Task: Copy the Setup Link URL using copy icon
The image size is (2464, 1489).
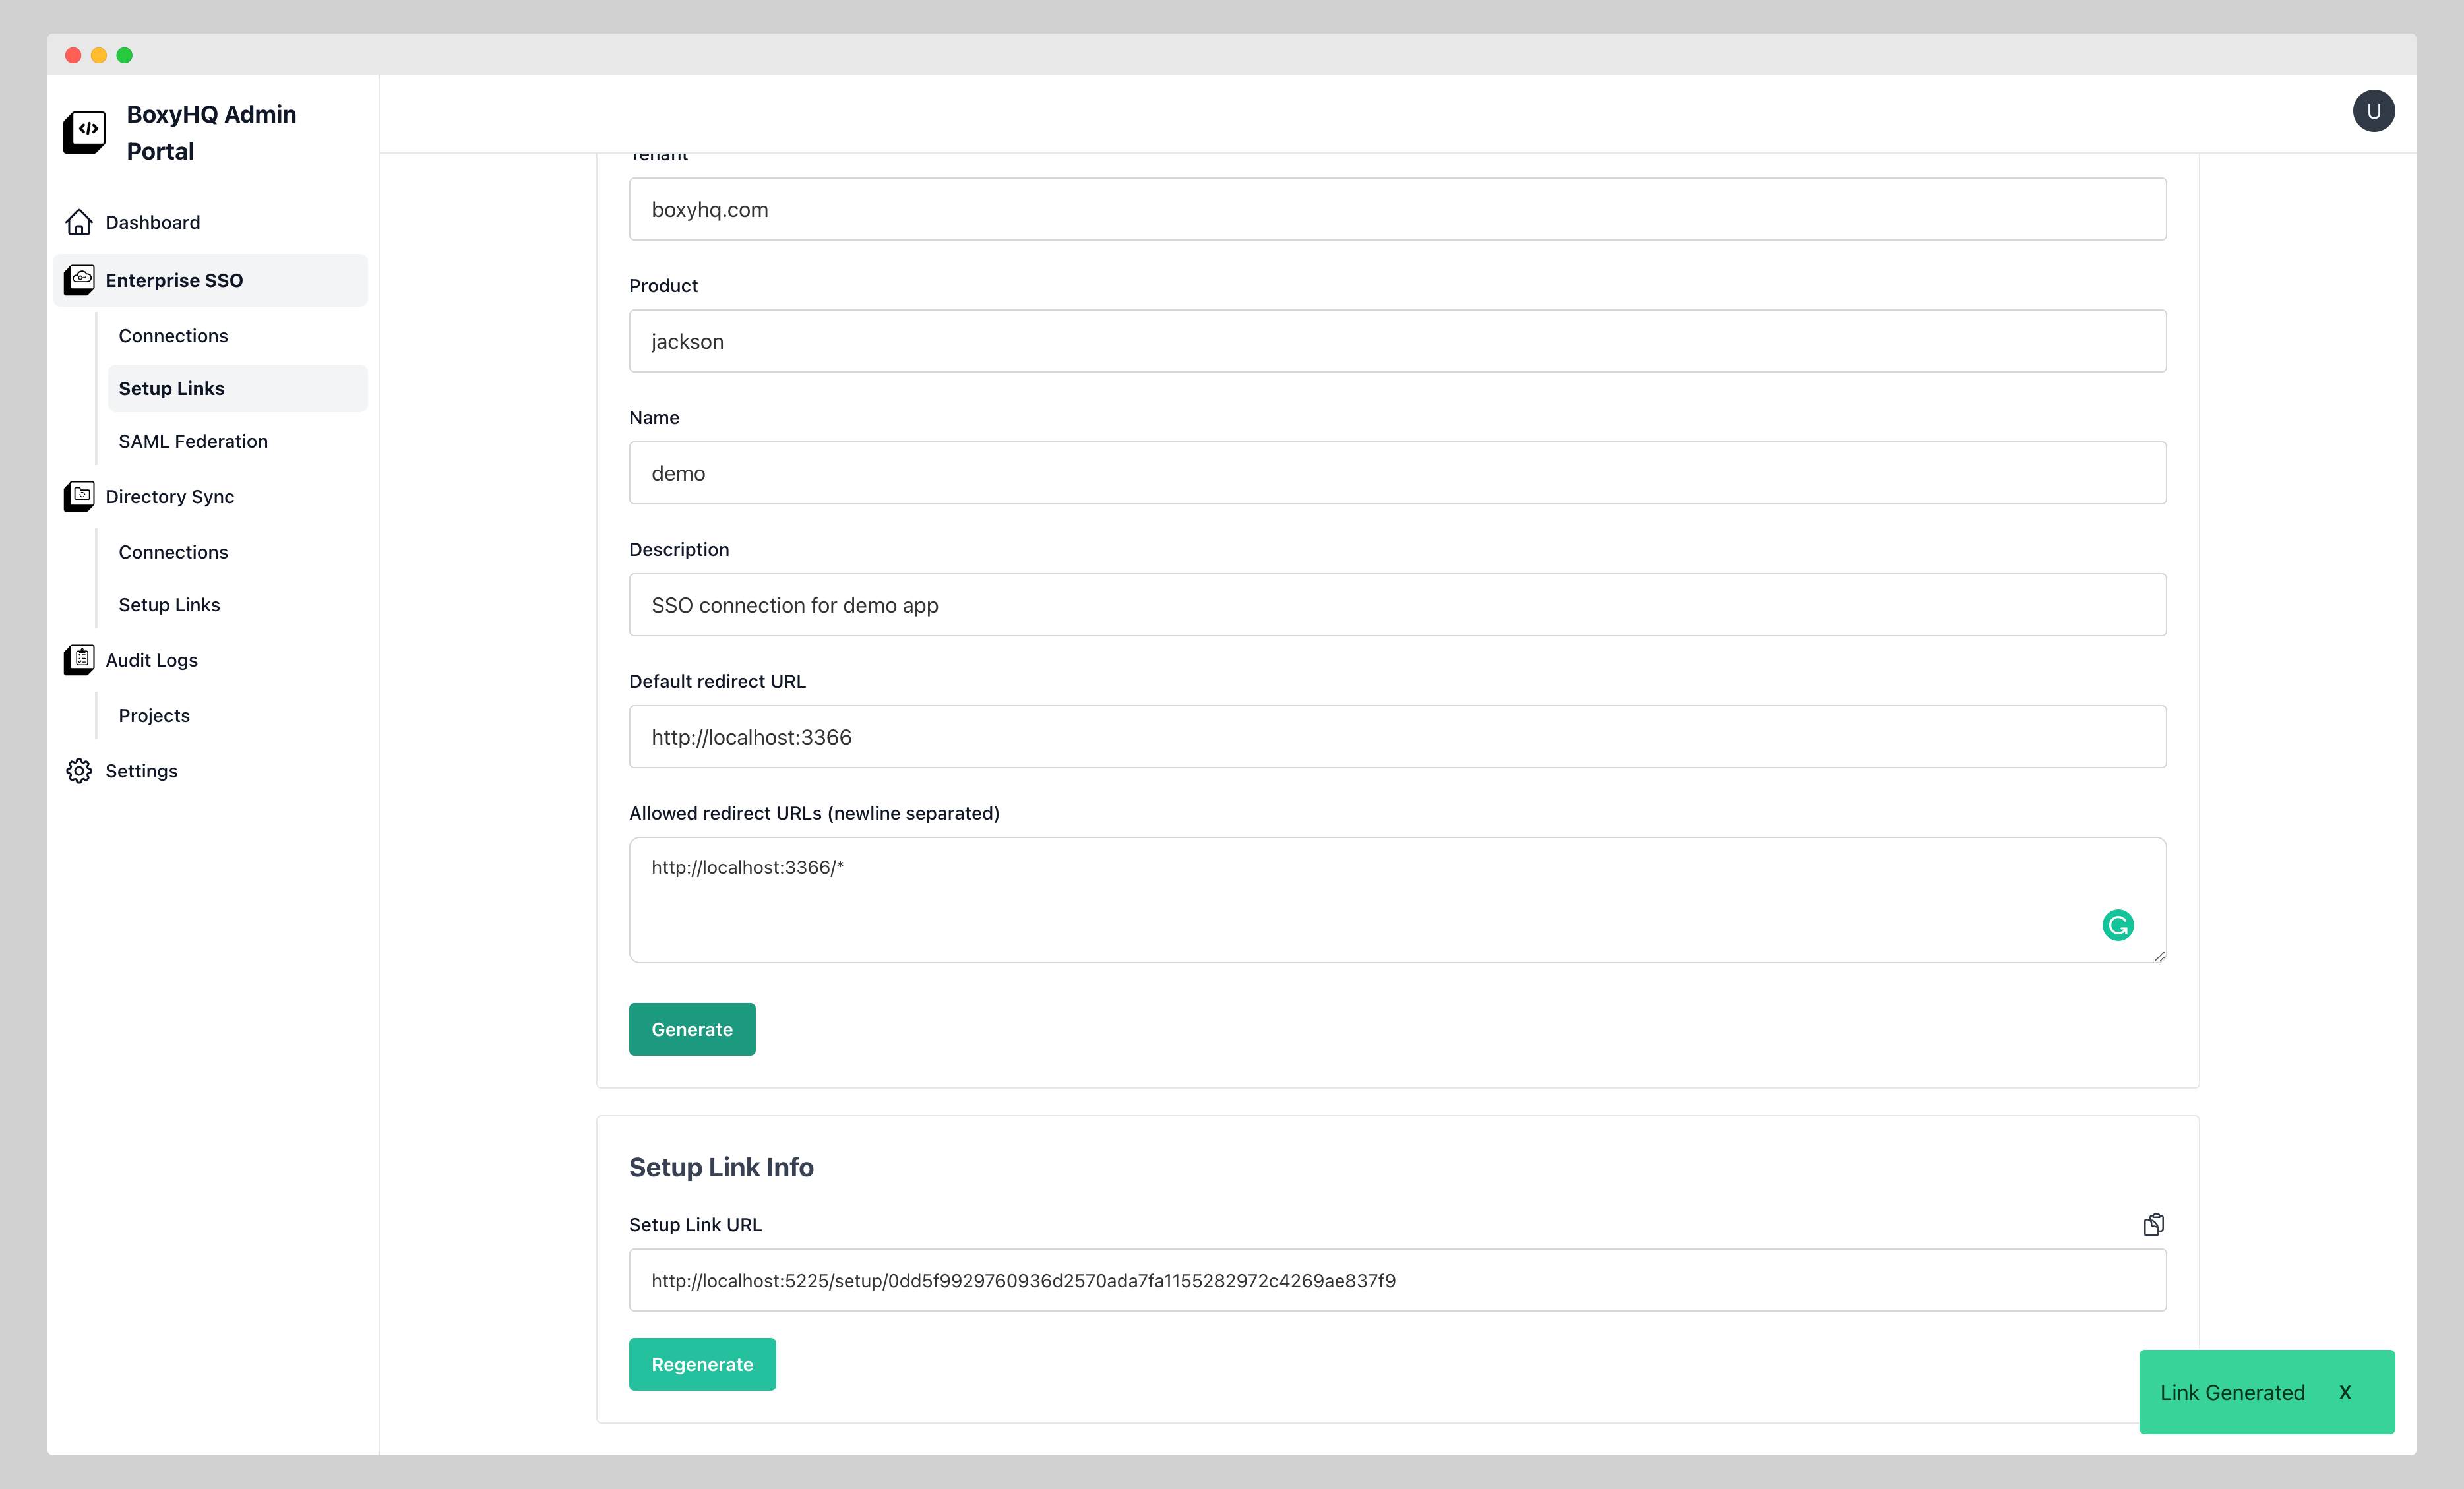Action: (2155, 1224)
